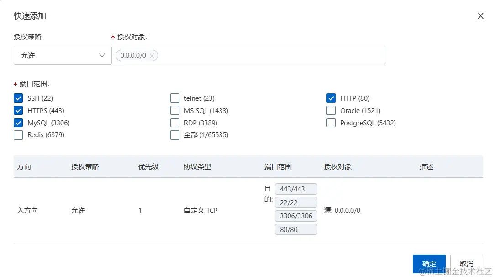Select the 3306/3306 port range tag
This screenshot has height=279, width=495.
coord(295,216)
